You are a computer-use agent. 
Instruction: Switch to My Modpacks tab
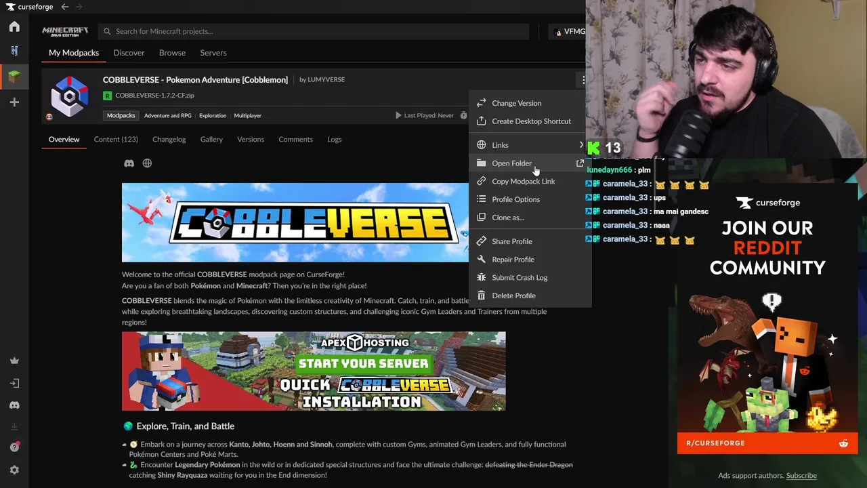tap(74, 53)
